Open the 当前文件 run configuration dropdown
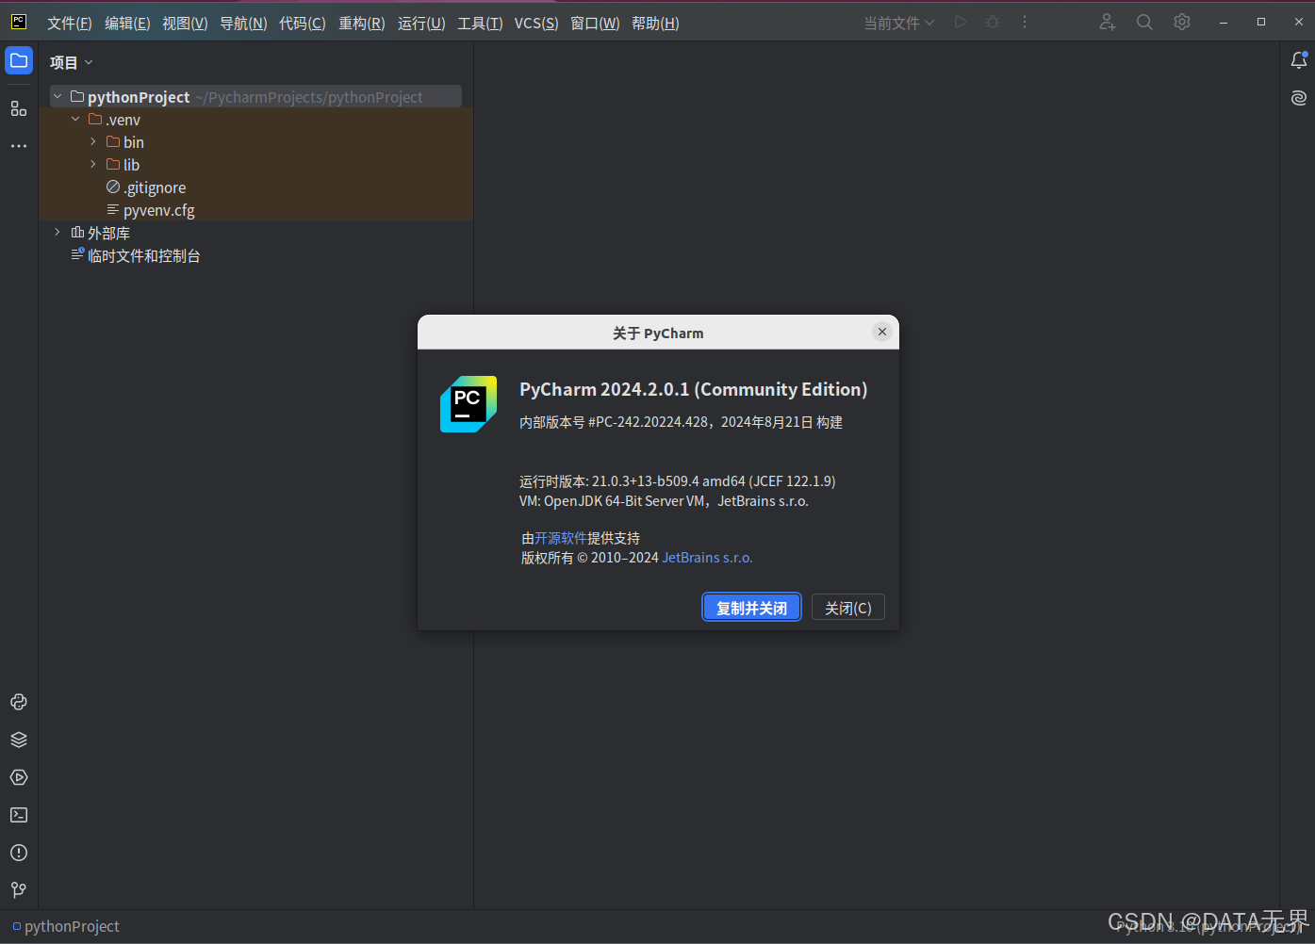 click(x=899, y=23)
